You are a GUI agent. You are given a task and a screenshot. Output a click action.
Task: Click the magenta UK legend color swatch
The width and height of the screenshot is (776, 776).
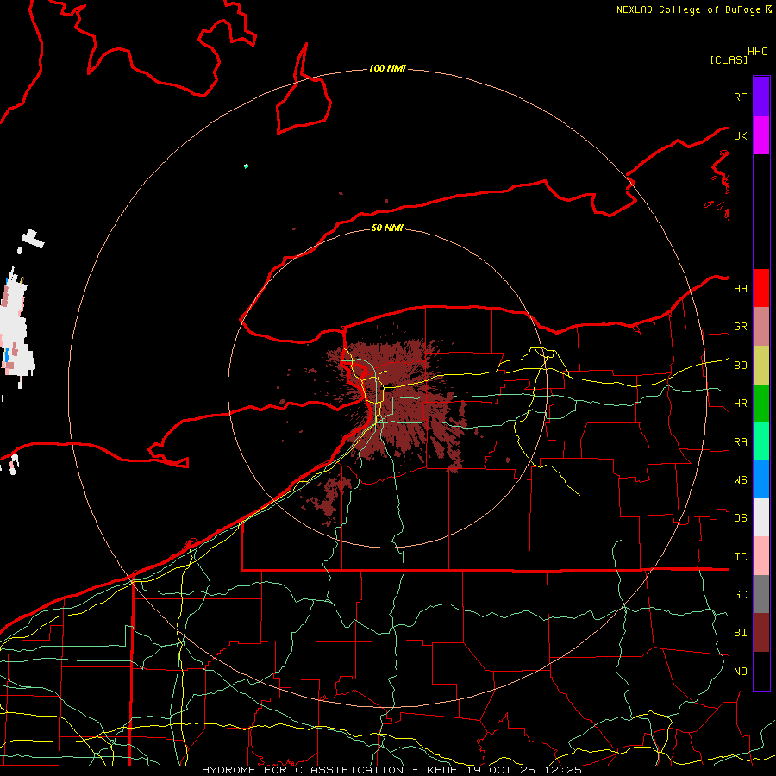pyautogui.click(x=761, y=135)
